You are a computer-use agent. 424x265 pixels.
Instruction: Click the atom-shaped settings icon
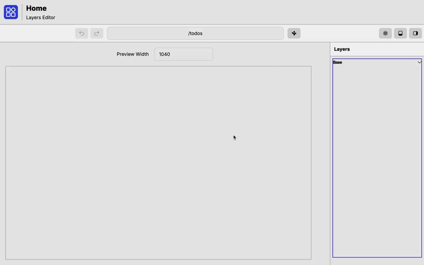(385, 33)
